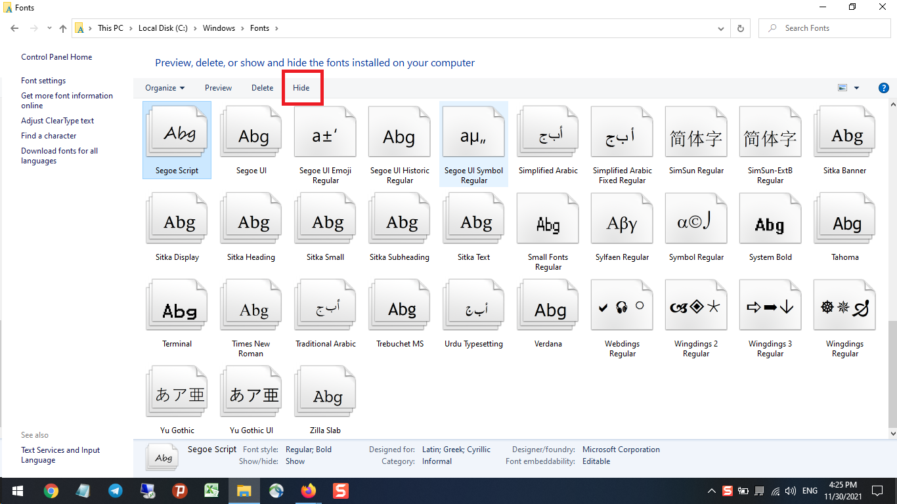Open the Organize dropdown menu

165,88
